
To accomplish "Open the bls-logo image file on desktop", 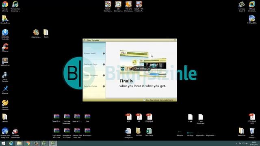I will coord(190,134).
